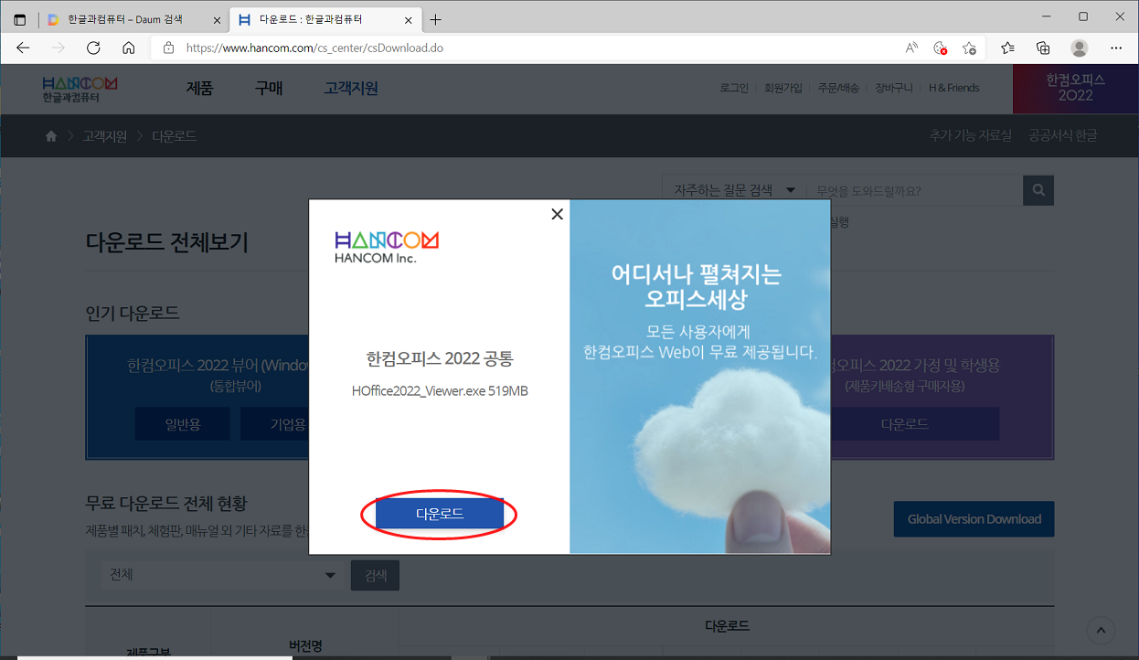
Task: Click the magnifier search button
Action: coord(1038,190)
